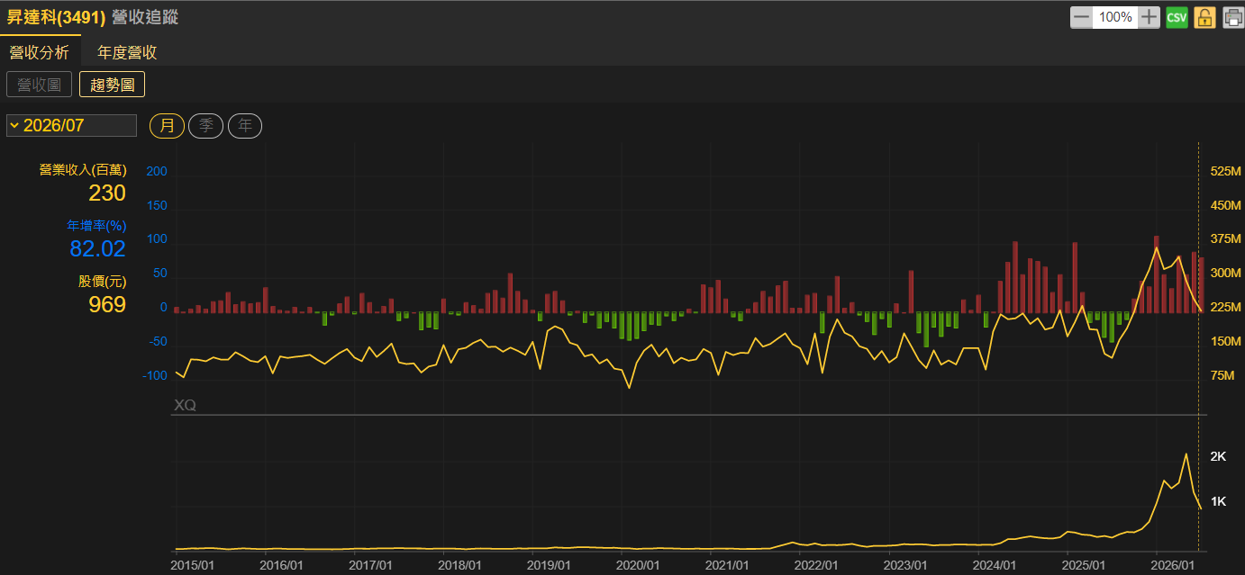Choose quarterly period 季
This screenshot has height=575, width=1245.
click(x=206, y=126)
